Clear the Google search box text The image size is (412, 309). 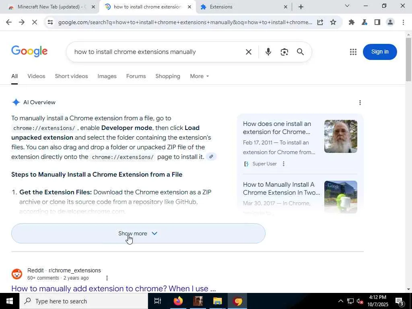pyautogui.click(x=249, y=52)
